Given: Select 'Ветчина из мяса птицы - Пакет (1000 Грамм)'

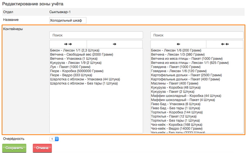Looking at the screenshot, I should coord(187,58).
